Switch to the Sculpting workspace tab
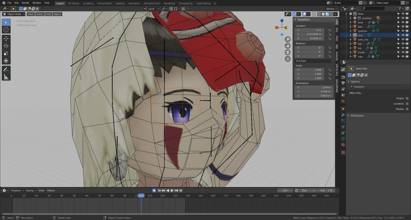Screen dimensions: 411x220 pyautogui.click(x=88, y=3)
